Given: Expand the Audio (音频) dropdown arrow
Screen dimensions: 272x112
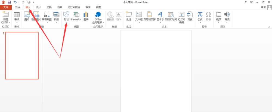Looking at the screenshot, I should (x=227, y=22).
